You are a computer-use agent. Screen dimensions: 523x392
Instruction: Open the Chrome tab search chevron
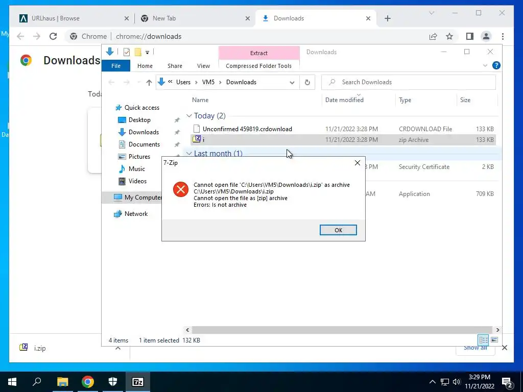(x=431, y=13)
